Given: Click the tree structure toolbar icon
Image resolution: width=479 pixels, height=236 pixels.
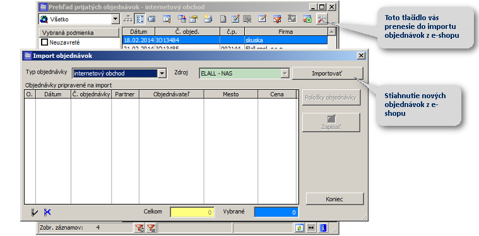Looking at the screenshot, I should (128, 19).
